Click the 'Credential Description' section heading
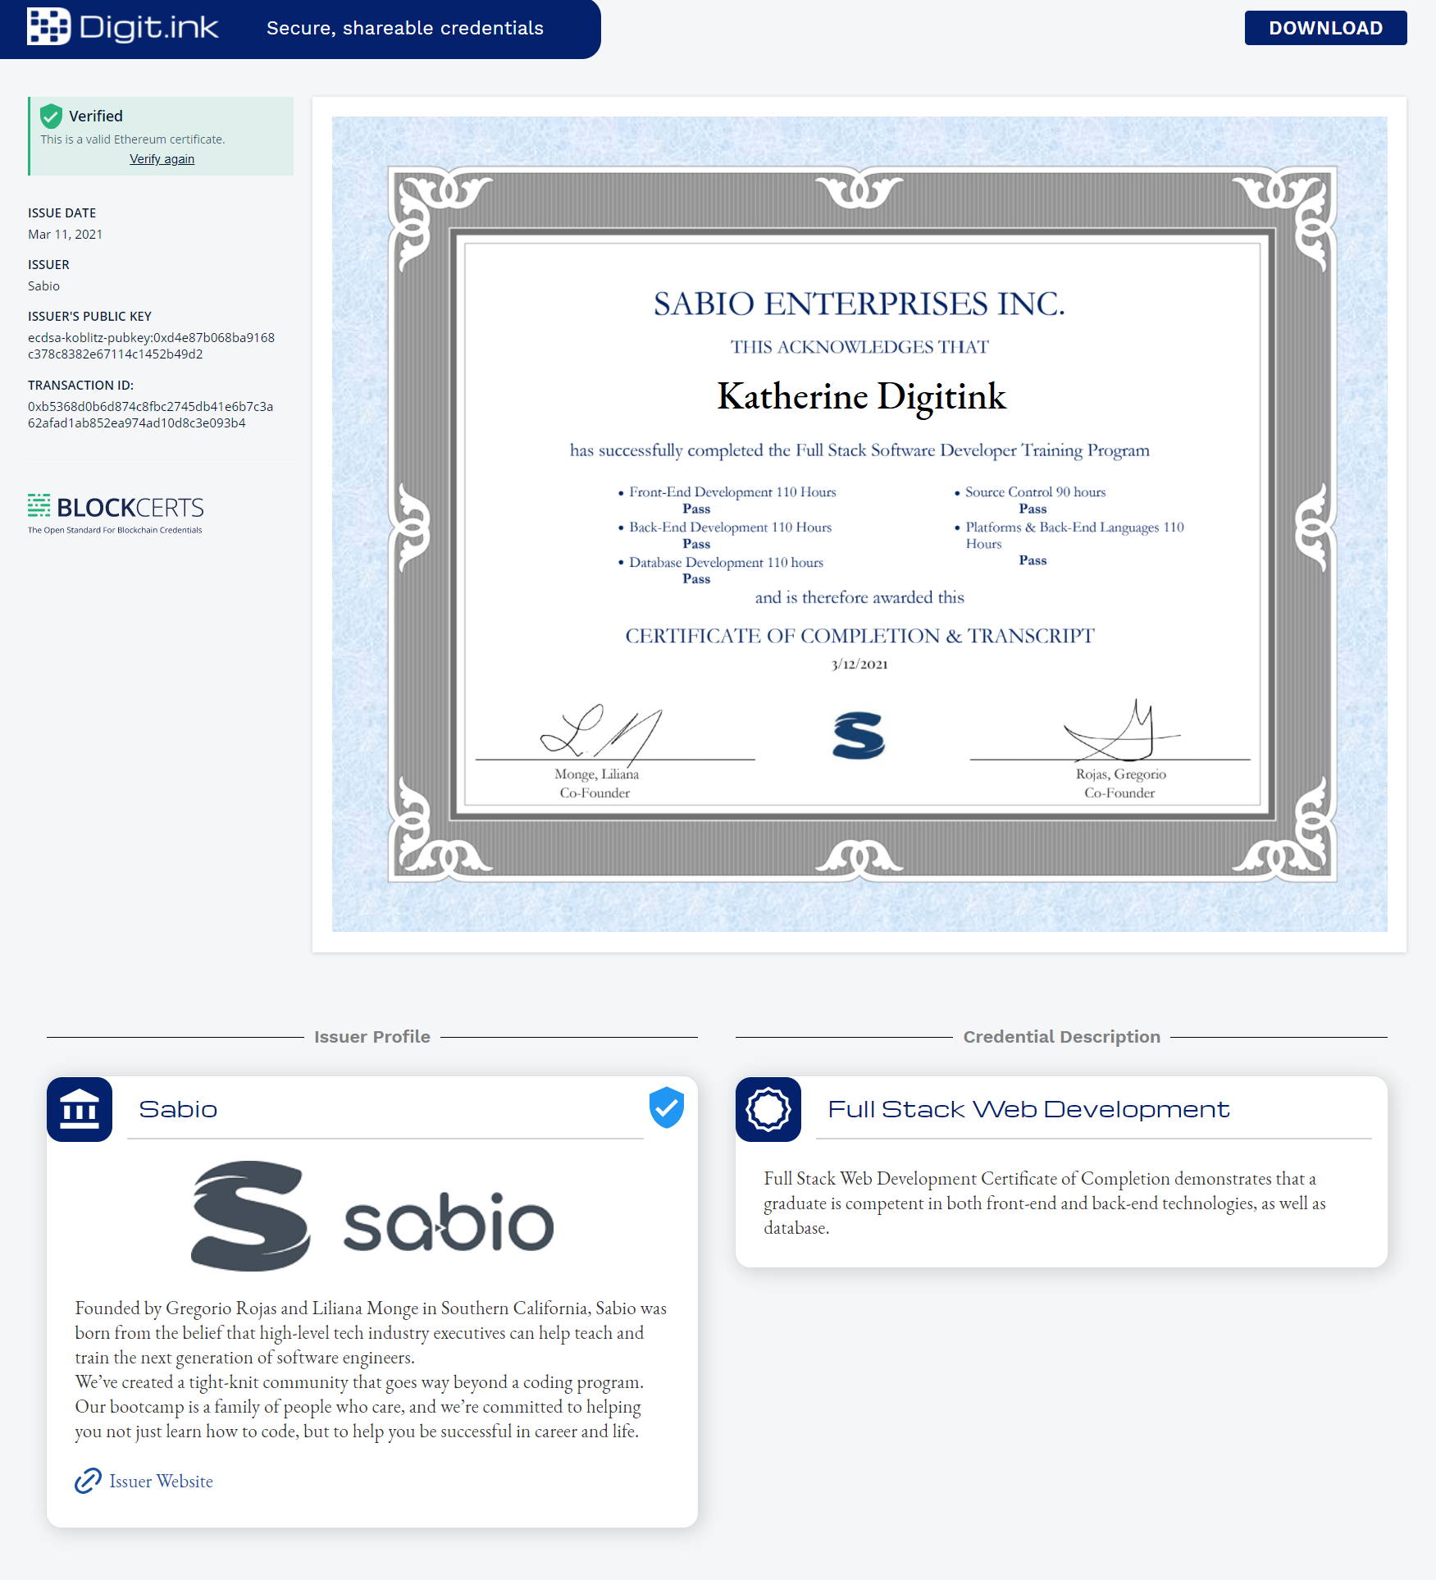 [x=1061, y=1036]
